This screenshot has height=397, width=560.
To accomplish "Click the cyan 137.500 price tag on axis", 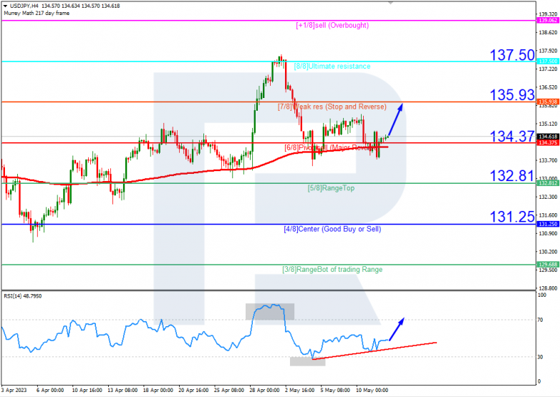I will pyautogui.click(x=548, y=62).
